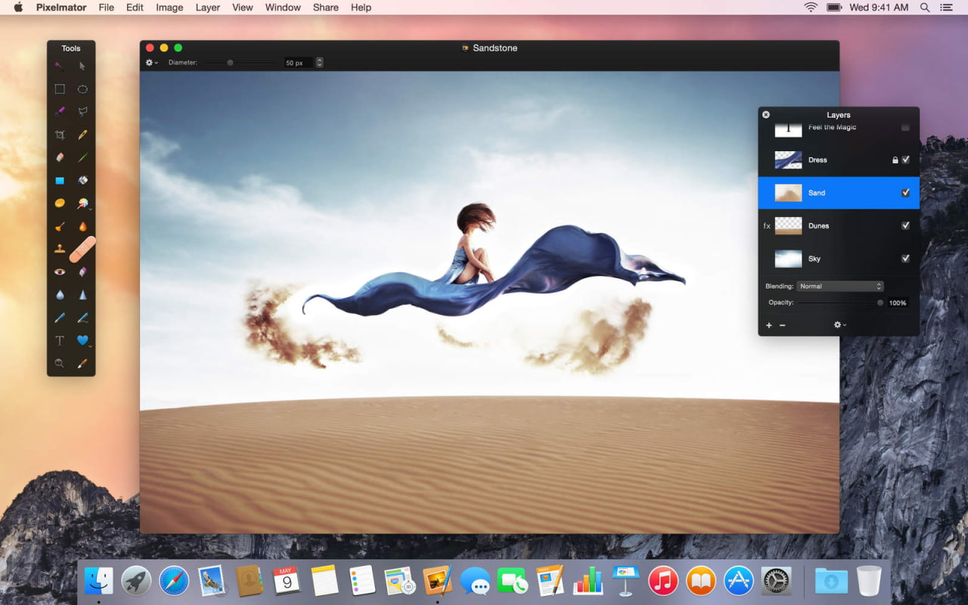
Task: Show the Feel the Magic layer
Action: click(905, 127)
